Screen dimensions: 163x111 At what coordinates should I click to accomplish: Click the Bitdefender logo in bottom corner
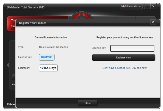coord(11,105)
